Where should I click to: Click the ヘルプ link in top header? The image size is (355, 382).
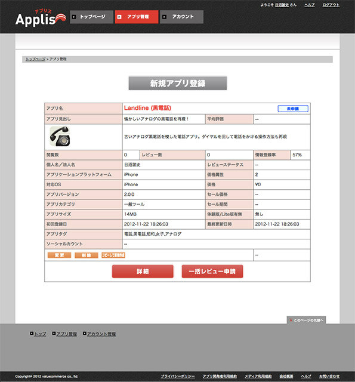click(309, 5)
